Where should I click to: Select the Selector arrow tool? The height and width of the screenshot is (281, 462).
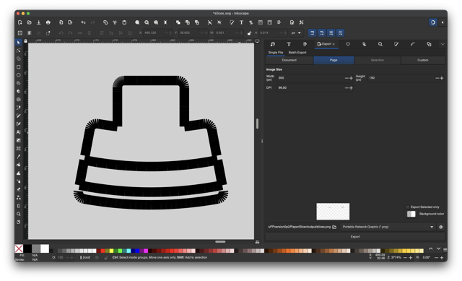19,43
